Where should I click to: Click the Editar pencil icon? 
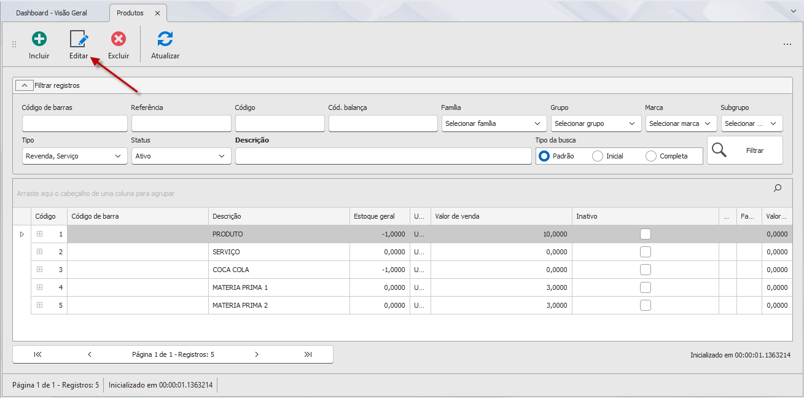(x=79, y=39)
